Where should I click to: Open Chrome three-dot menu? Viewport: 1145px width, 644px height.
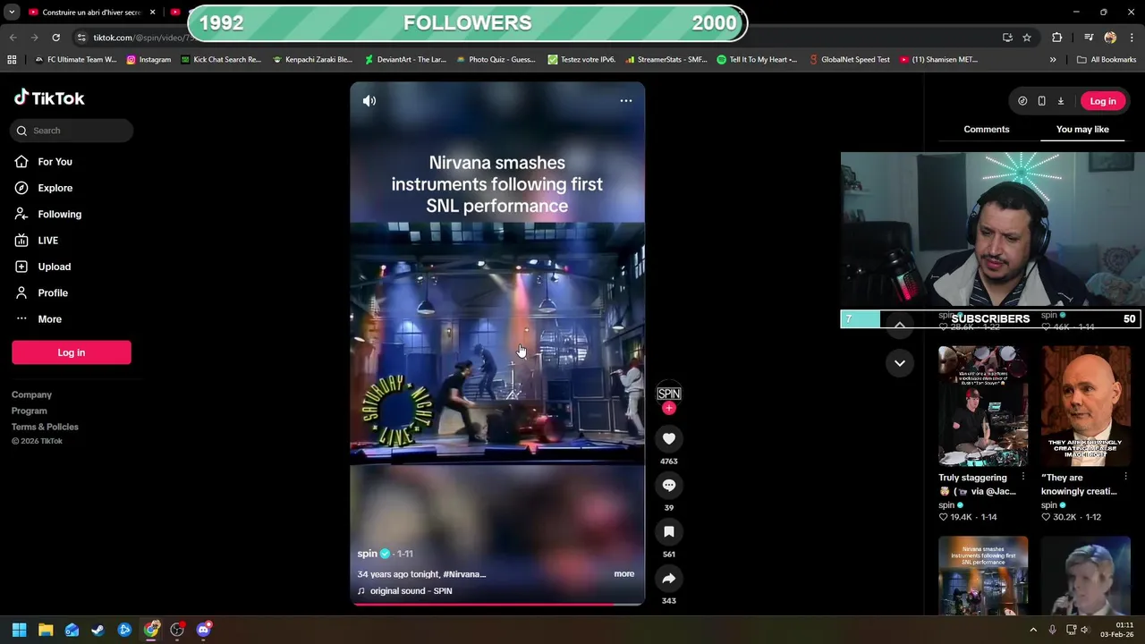tap(1132, 38)
